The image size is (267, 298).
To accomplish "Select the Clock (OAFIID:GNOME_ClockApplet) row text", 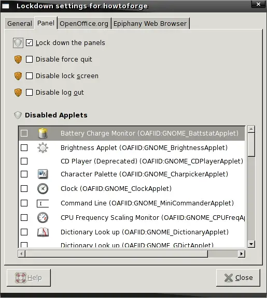I will [116, 189].
